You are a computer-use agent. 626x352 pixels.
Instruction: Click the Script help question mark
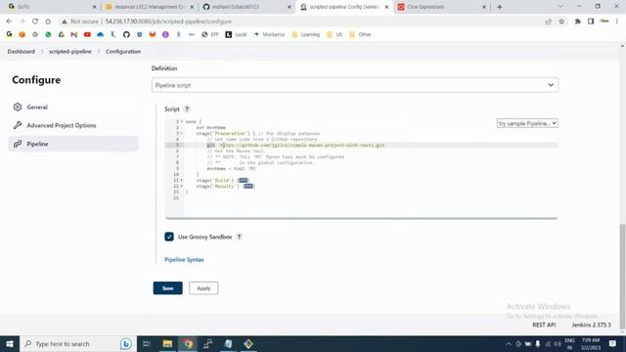pos(187,109)
